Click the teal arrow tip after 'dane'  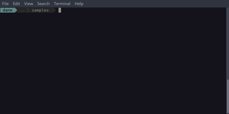16,10
